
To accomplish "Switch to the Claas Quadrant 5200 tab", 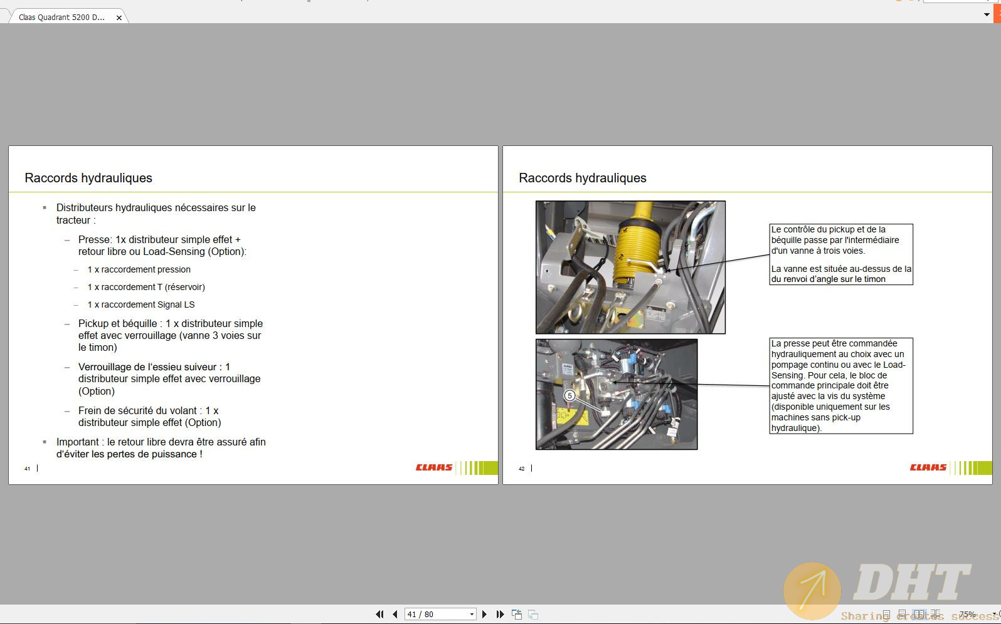I will click(x=61, y=18).
